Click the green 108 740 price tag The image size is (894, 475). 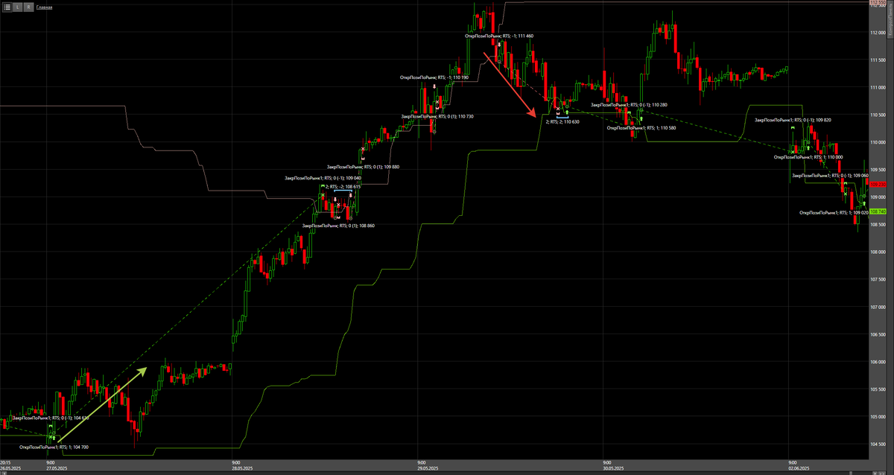(877, 211)
